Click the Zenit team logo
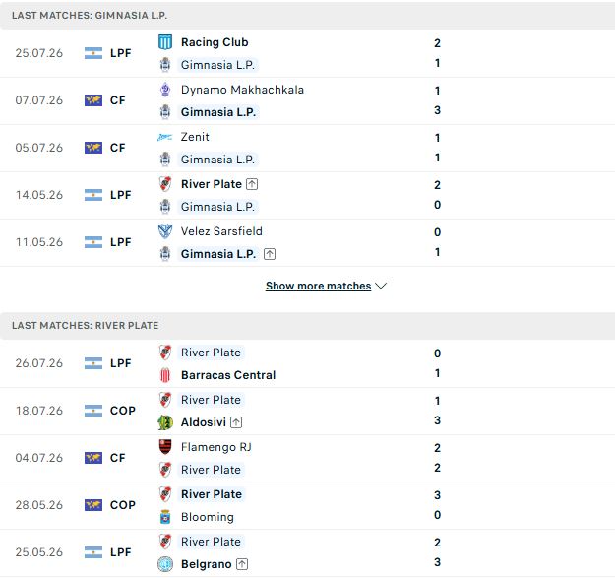 coord(165,137)
